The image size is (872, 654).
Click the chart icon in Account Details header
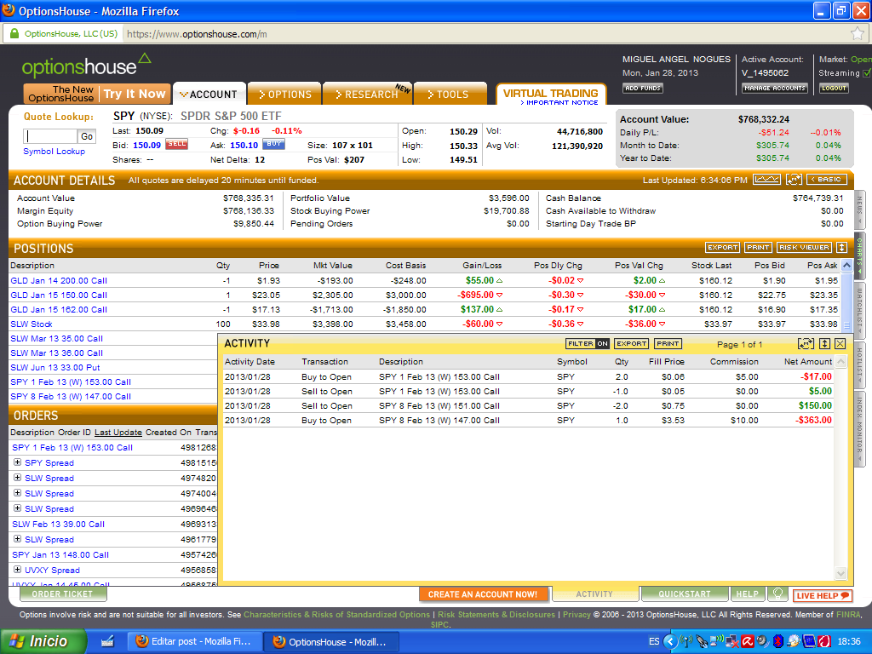767,179
